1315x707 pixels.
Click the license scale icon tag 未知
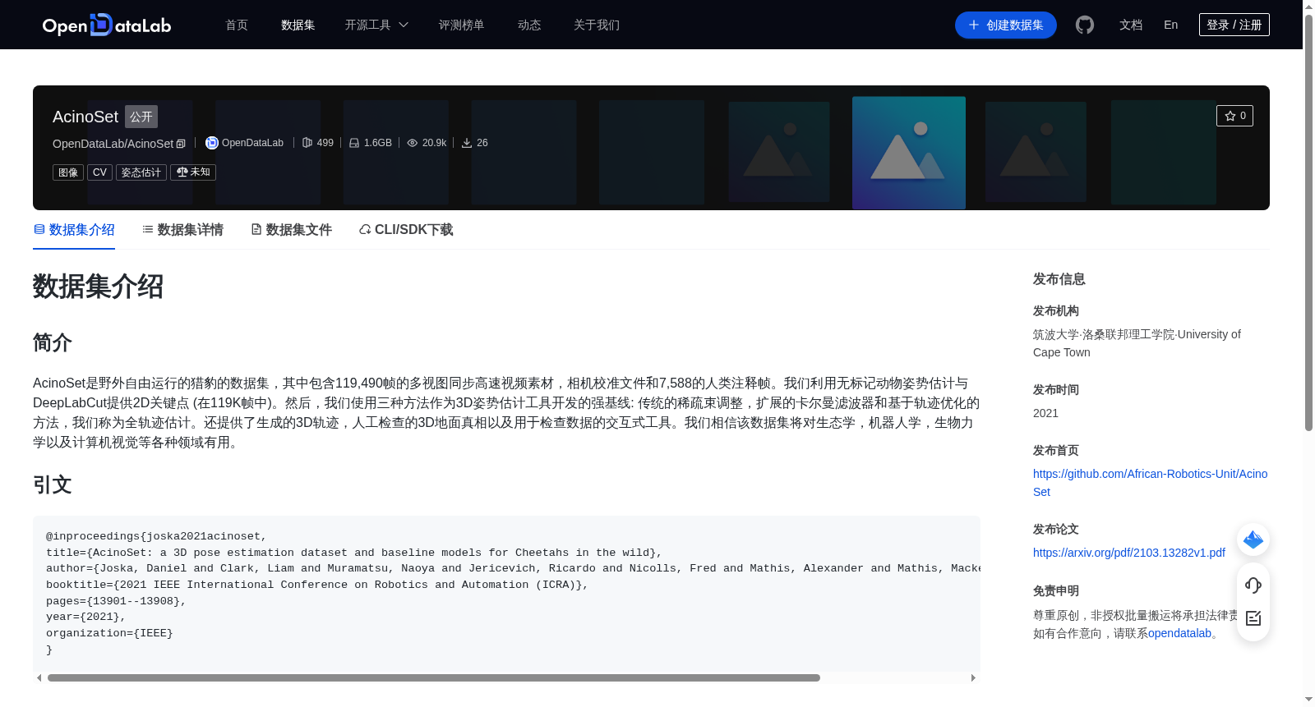coord(193,172)
